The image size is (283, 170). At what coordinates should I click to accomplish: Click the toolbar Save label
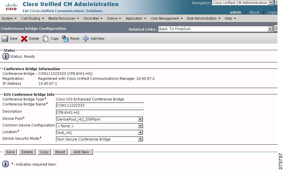14,38
